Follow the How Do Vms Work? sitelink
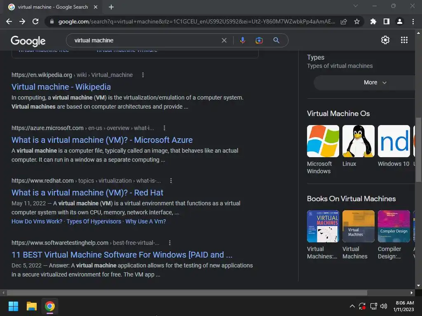 click(37, 221)
